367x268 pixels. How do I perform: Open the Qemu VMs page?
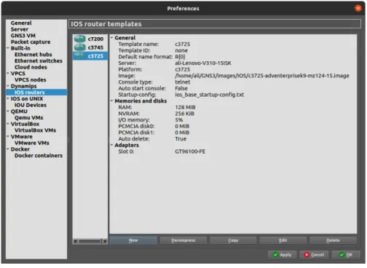pyautogui.click(x=28, y=117)
